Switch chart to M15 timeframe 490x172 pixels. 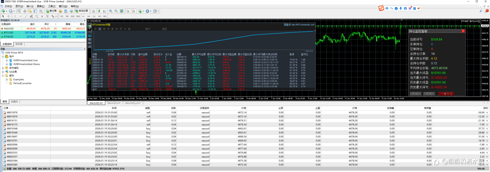click(x=72, y=16)
